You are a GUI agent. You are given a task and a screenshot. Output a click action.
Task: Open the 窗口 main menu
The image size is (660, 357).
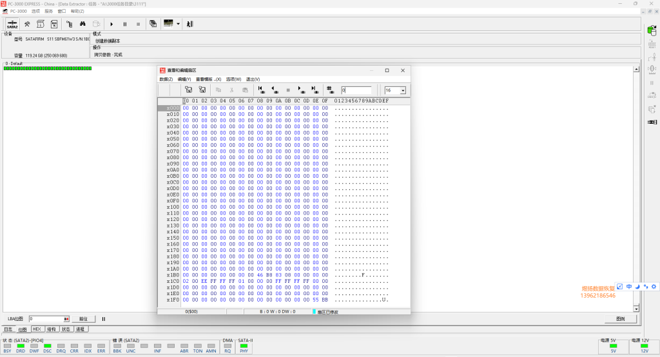pyautogui.click(x=62, y=12)
